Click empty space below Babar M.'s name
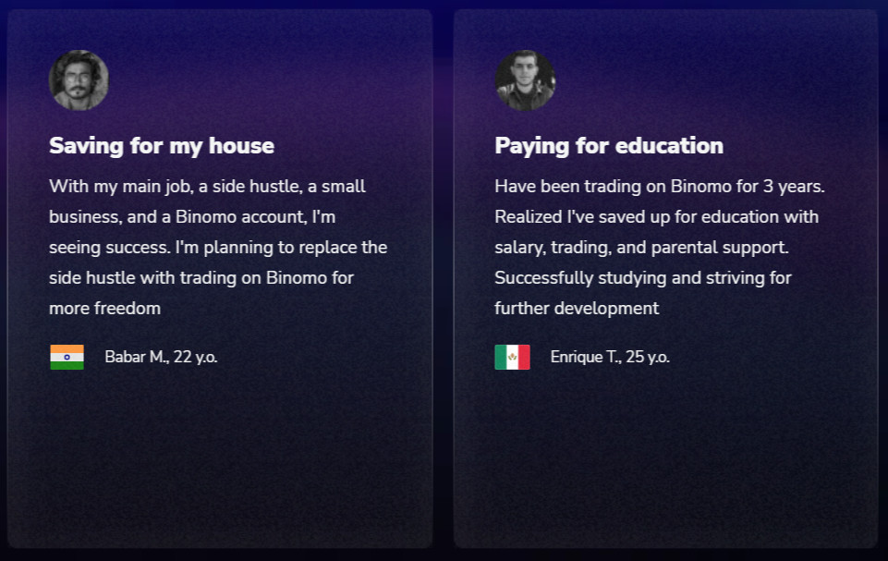This screenshot has height=561, width=888. coord(219,453)
